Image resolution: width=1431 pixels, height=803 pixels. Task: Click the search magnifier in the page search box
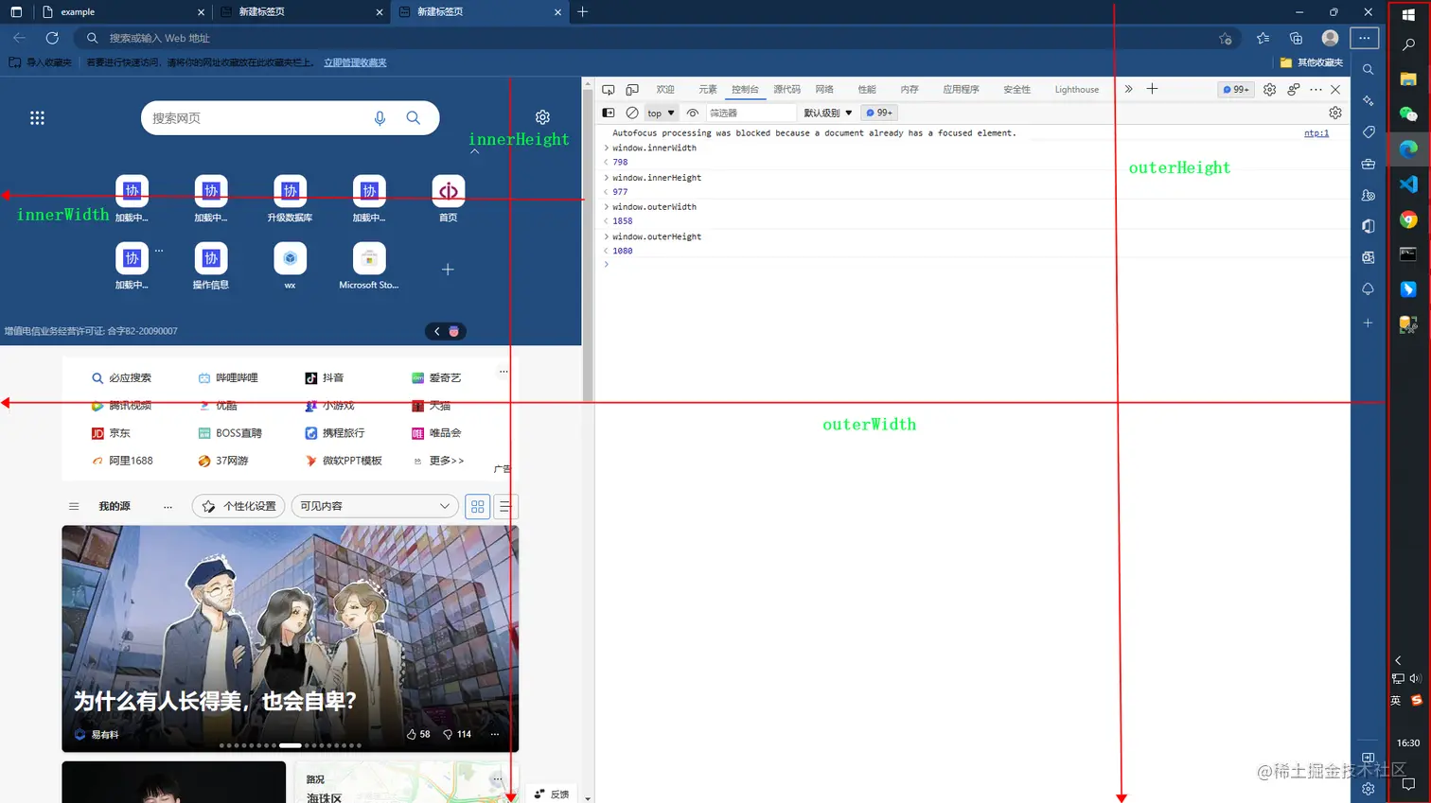point(414,118)
